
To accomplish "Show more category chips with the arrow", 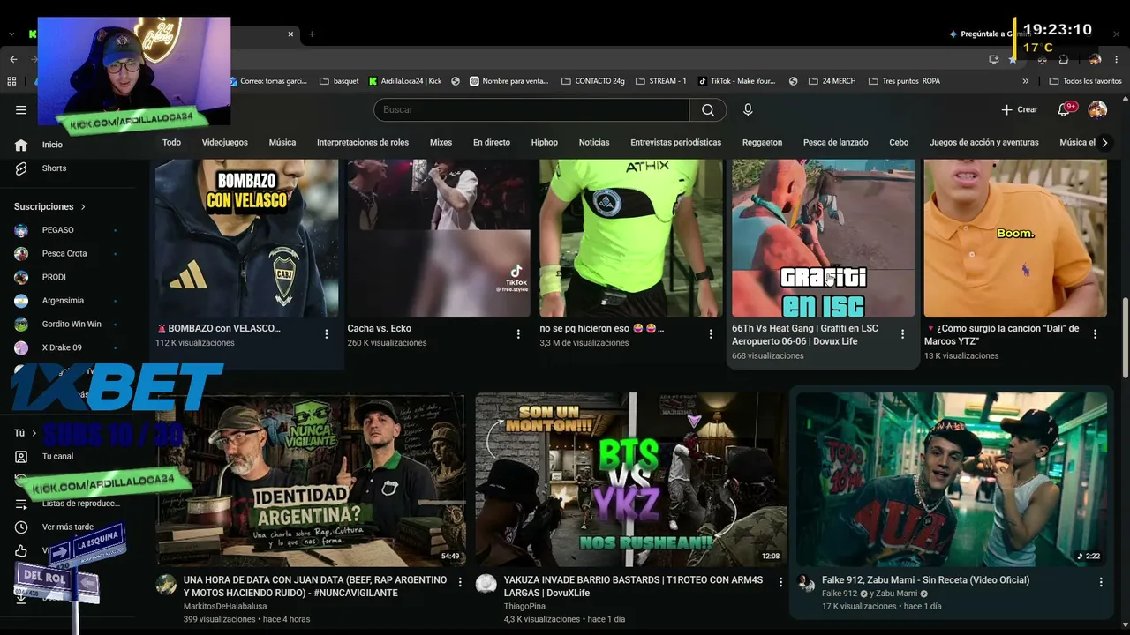I will click(x=1104, y=143).
